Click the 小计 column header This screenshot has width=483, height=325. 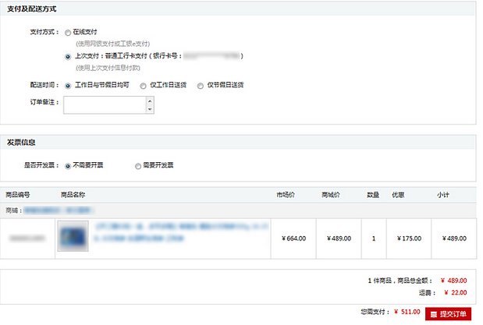coord(443,195)
